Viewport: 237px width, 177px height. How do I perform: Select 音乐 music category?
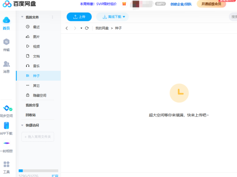(38, 66)
